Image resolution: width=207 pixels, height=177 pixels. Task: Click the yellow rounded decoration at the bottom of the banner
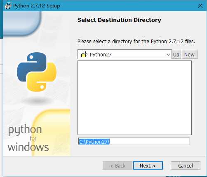(x=52, y=133)
